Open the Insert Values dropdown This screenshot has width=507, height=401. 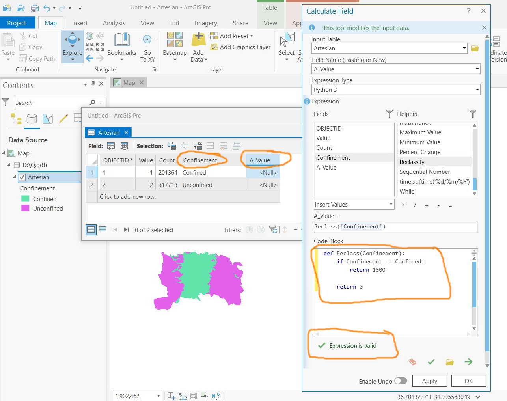354,204
